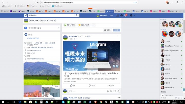Add a GIF in the comment box
The height and width of the screenshot is (104, 185).
coord(115,91)
